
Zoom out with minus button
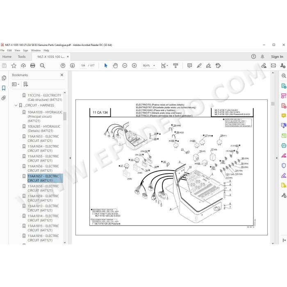pyautogui.click(x=125, y=66)
